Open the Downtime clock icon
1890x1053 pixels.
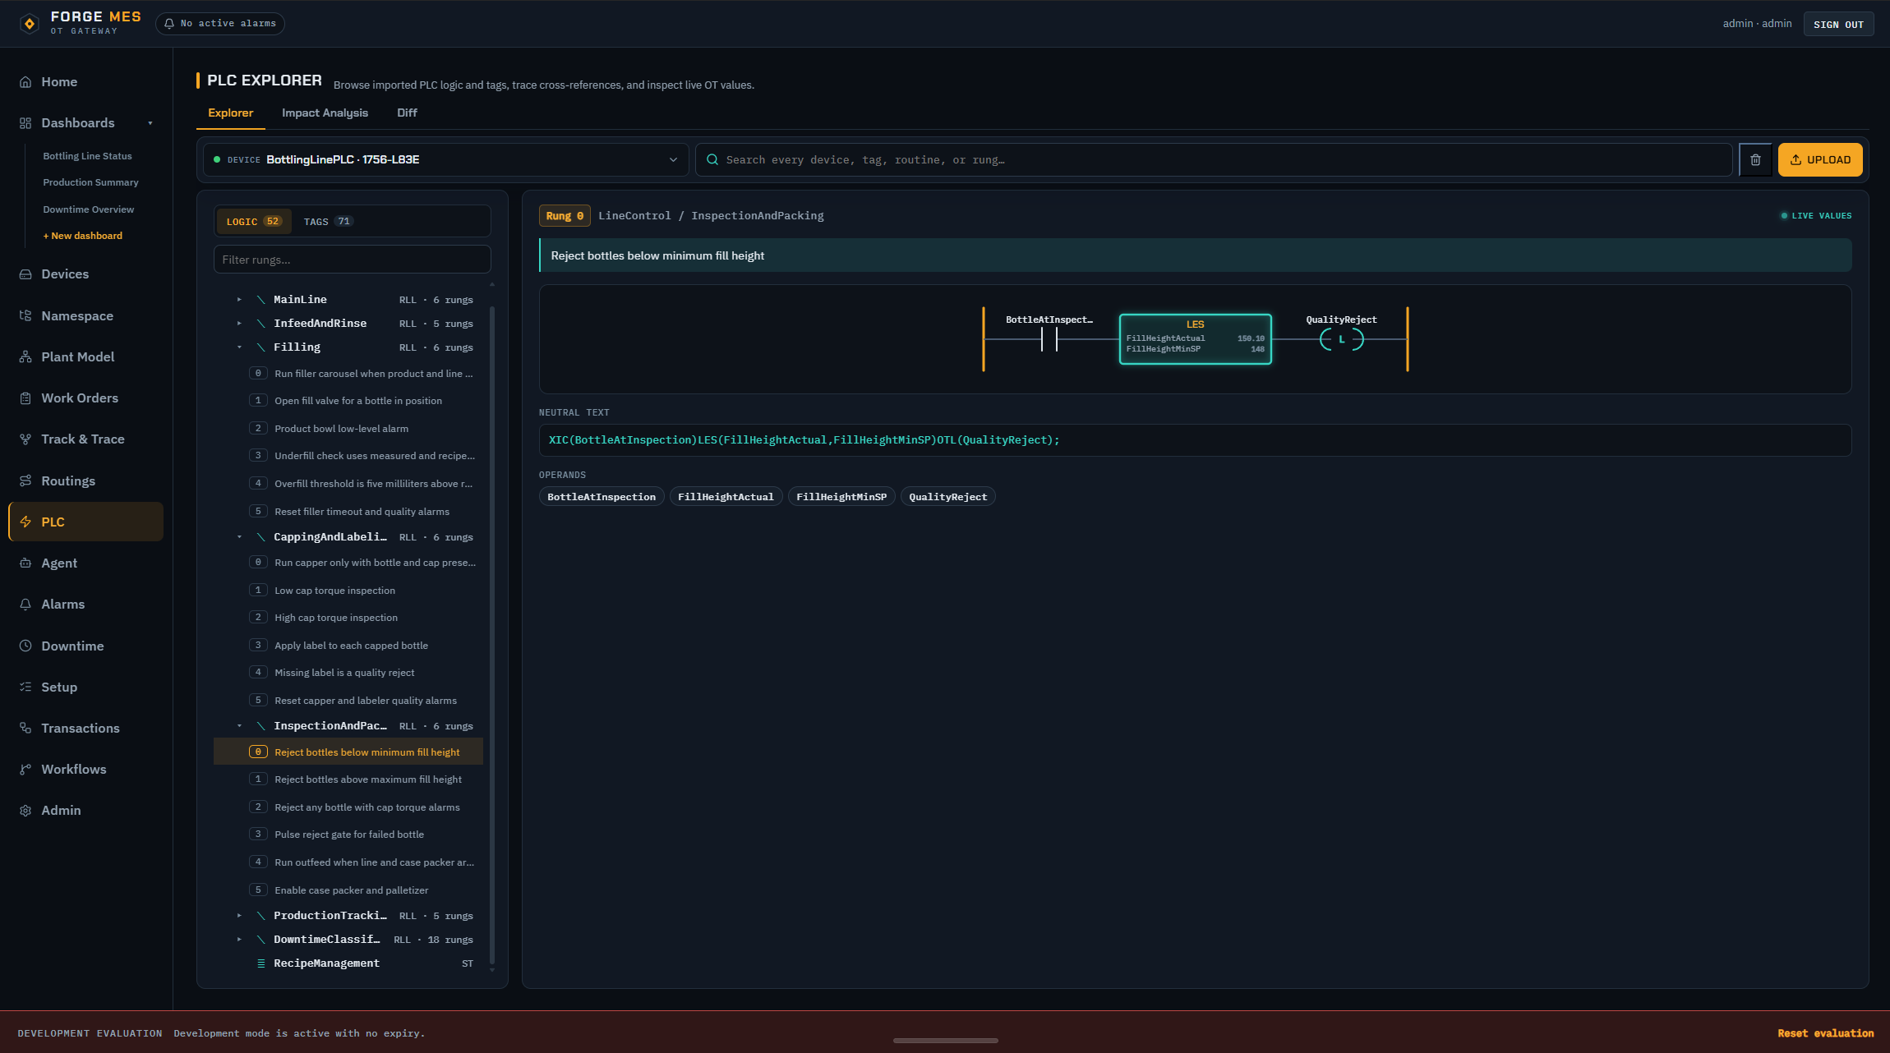25,646
